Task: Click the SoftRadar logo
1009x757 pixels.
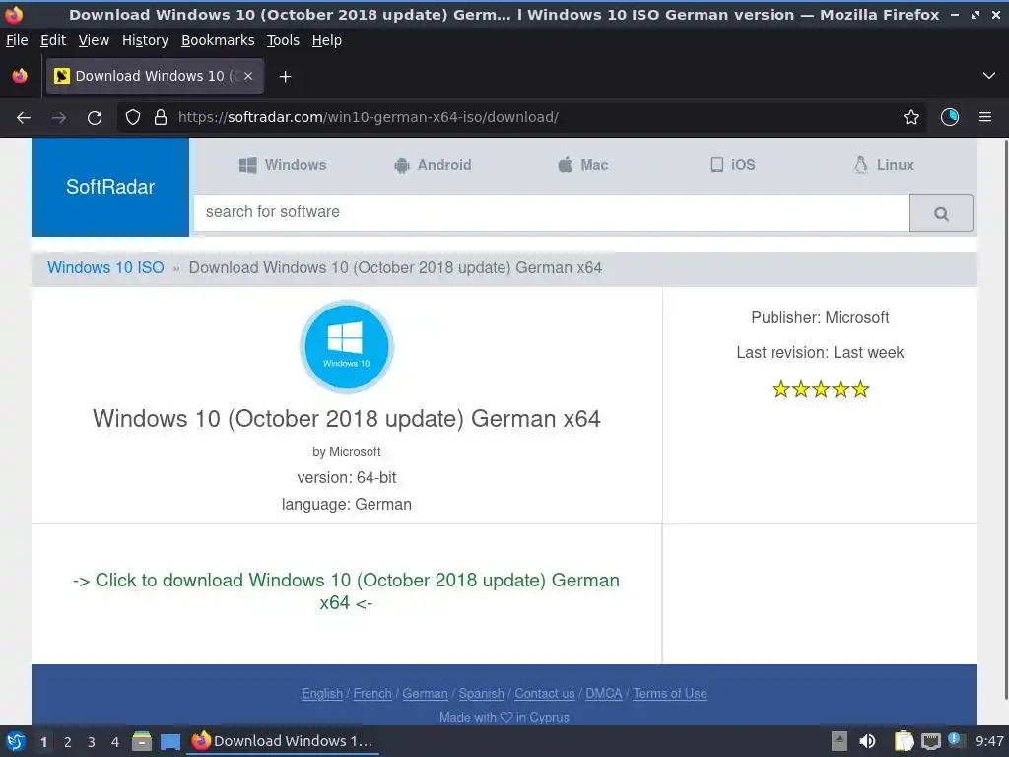Action: [x=110, y=187]
